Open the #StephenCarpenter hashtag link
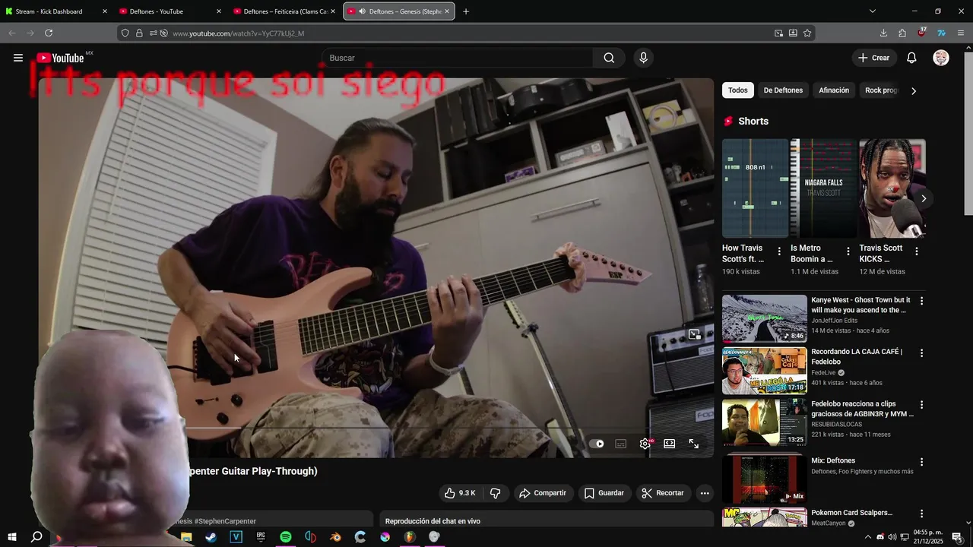 225,521
